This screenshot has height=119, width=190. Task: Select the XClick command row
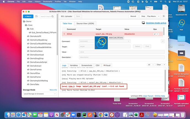112,34
